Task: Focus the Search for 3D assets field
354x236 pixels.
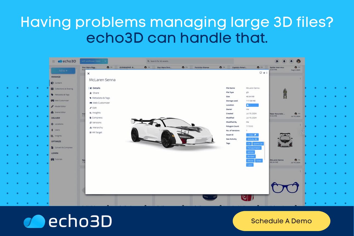Action: tap(190, 61)
